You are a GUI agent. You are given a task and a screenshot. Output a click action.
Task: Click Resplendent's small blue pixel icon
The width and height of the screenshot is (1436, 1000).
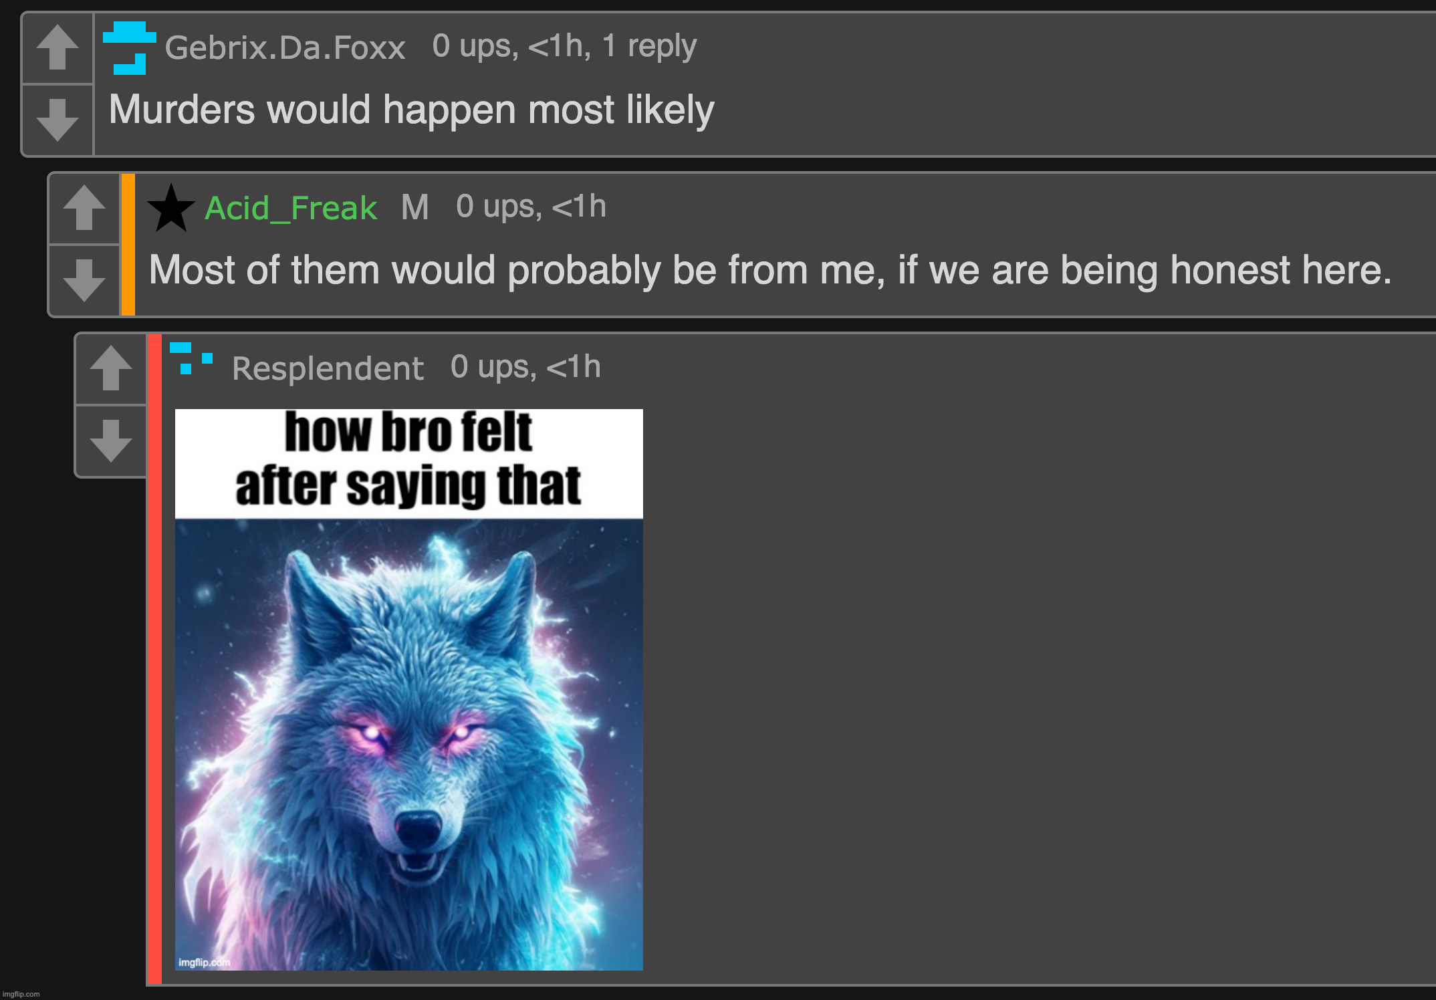click(x=191, y=358)
